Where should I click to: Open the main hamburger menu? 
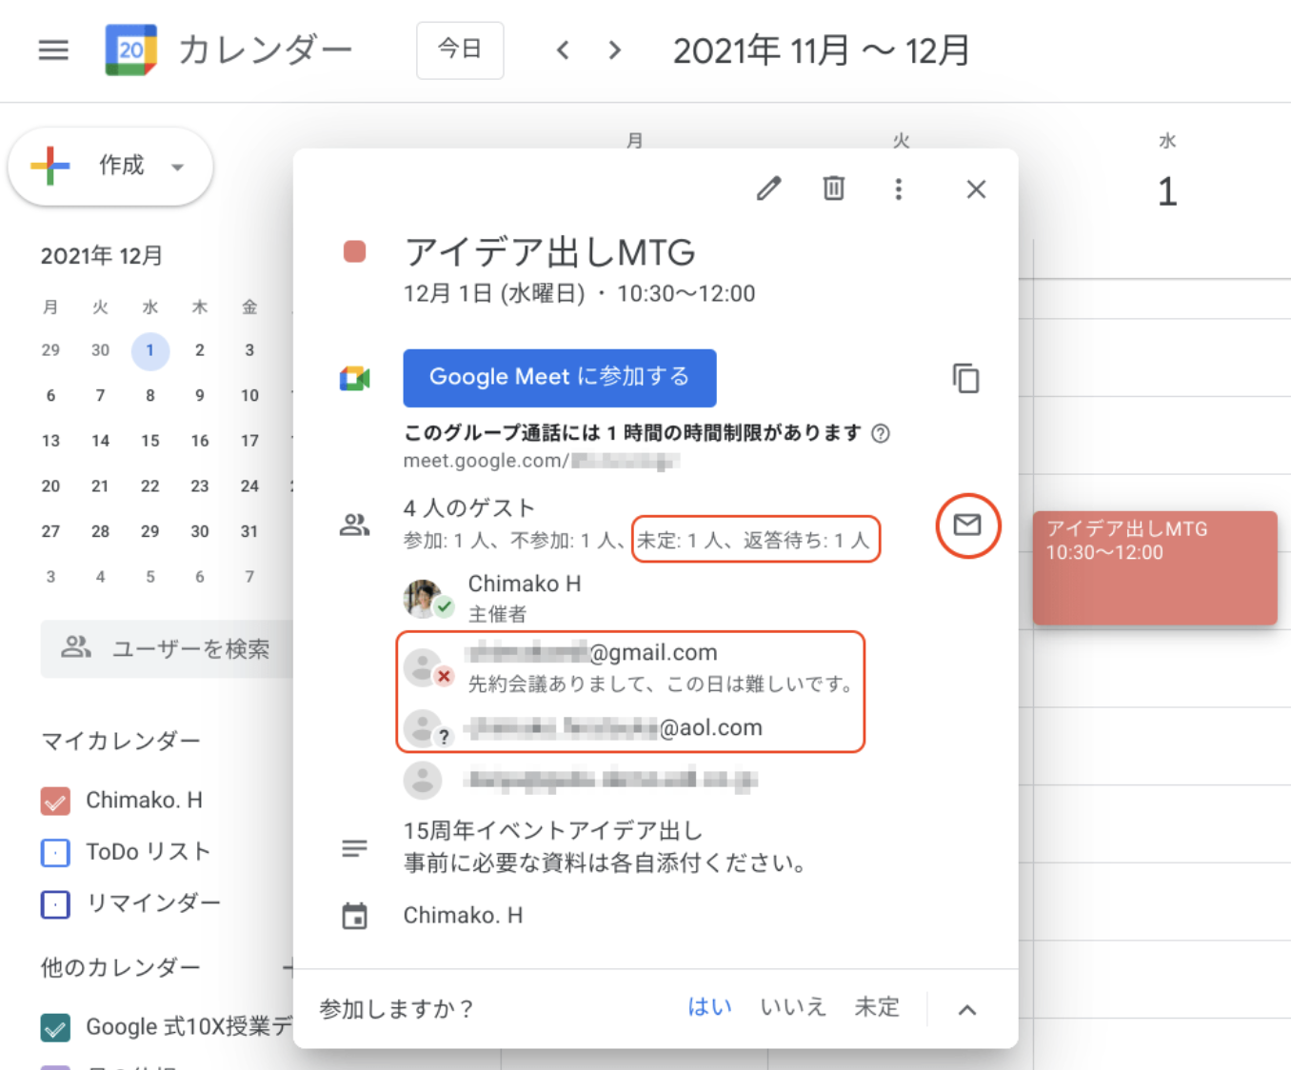coord(53,50)
